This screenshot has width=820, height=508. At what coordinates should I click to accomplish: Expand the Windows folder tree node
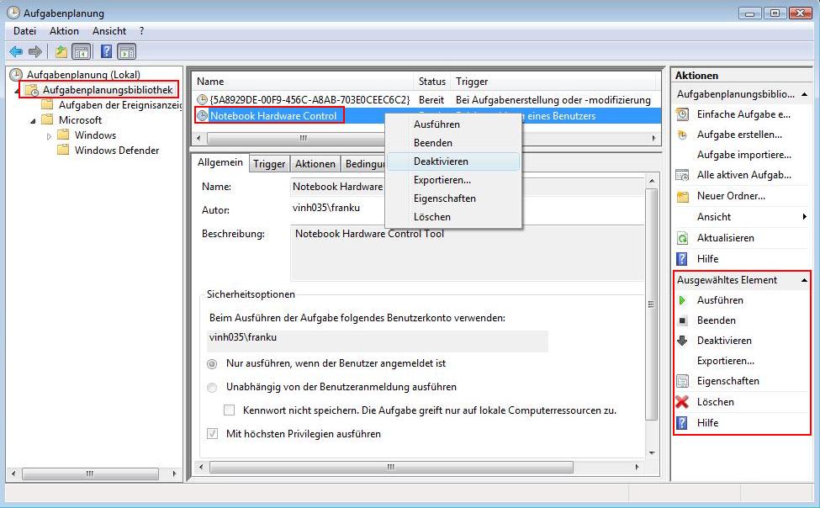click(x=50, y=135)
